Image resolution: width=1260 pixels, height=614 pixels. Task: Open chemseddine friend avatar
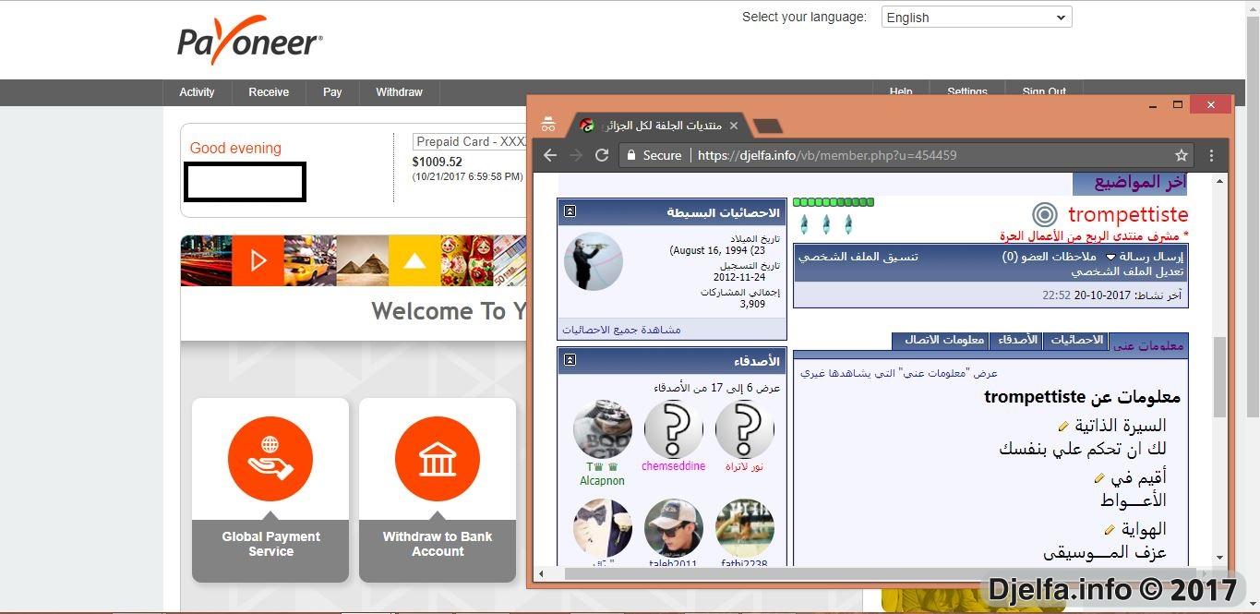[x=673, y=429]
